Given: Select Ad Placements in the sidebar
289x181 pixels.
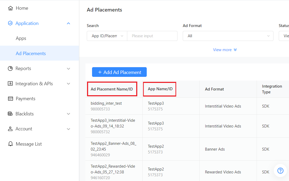Looking at the screenshot, I should click(31, 54).
